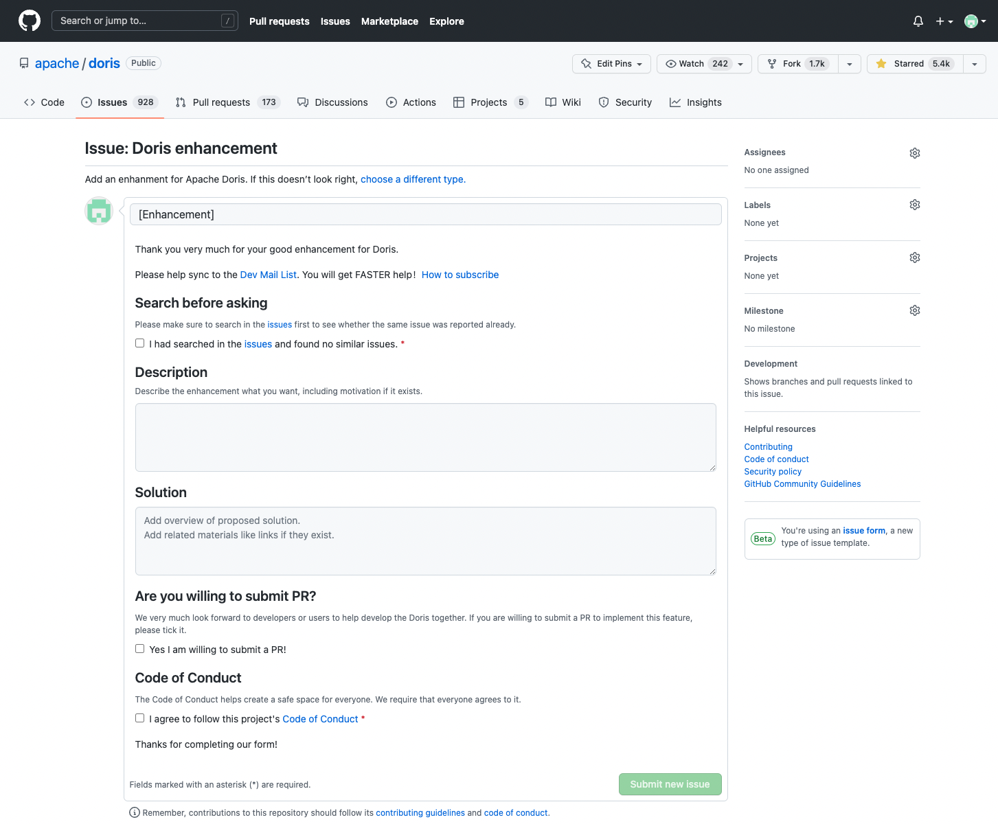Open the GitHub home logo
This screenshot has height=824, width=998.
(30, 21)
